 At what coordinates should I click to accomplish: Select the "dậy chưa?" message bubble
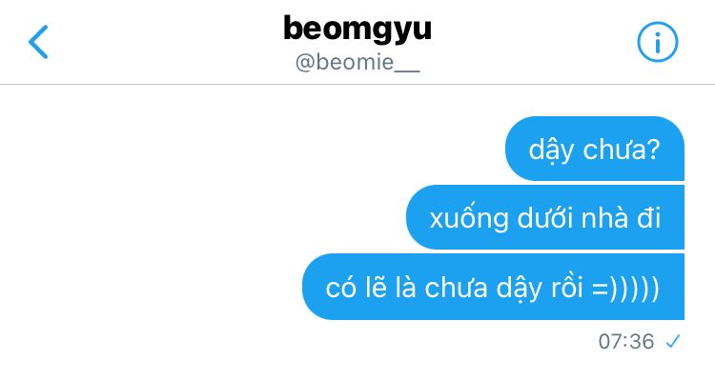[x=595, y=149]
